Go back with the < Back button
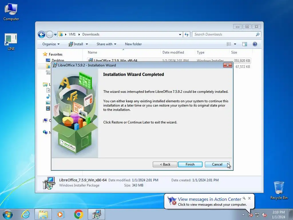 coord(165,164)
